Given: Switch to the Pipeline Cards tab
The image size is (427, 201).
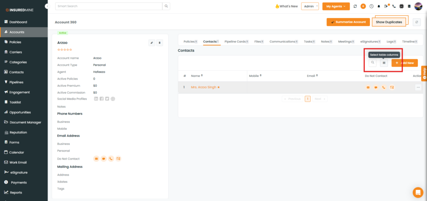Looking at the screenshot, I should [236, 42].
